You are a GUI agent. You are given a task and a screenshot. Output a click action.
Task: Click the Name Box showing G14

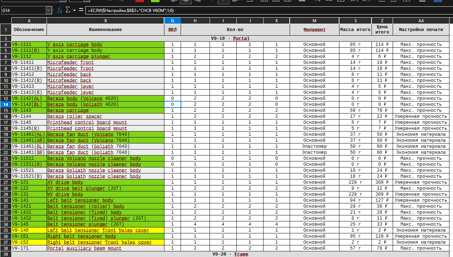tap(23, 11)
